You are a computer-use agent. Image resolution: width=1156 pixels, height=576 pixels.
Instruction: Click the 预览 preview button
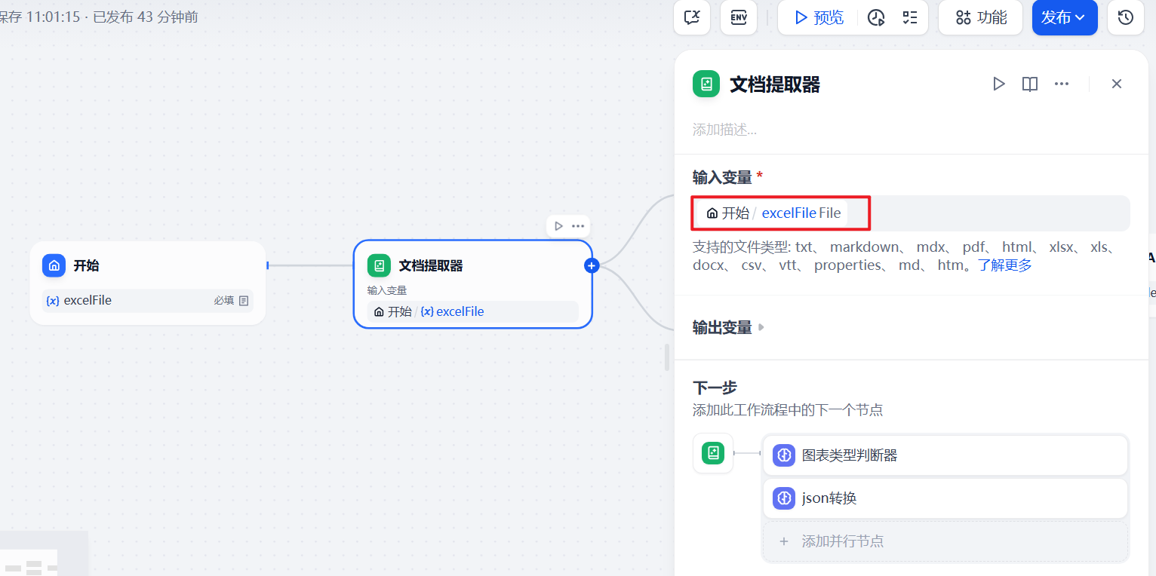pos(819,17)
